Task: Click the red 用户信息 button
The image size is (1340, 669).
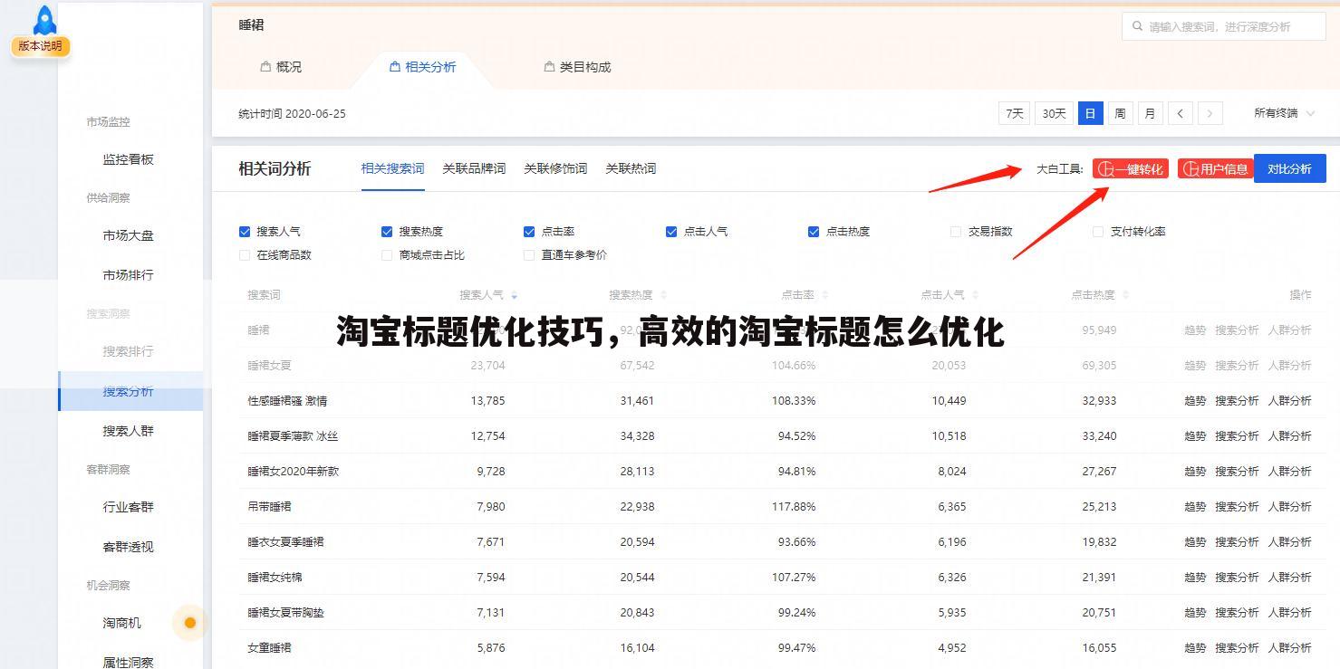Action: [x=1216, y=168]
